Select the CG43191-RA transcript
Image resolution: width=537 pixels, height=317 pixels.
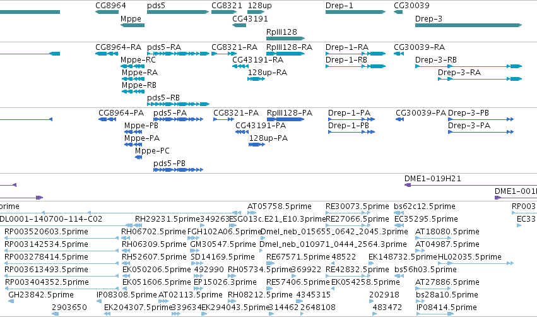point(240,66)
